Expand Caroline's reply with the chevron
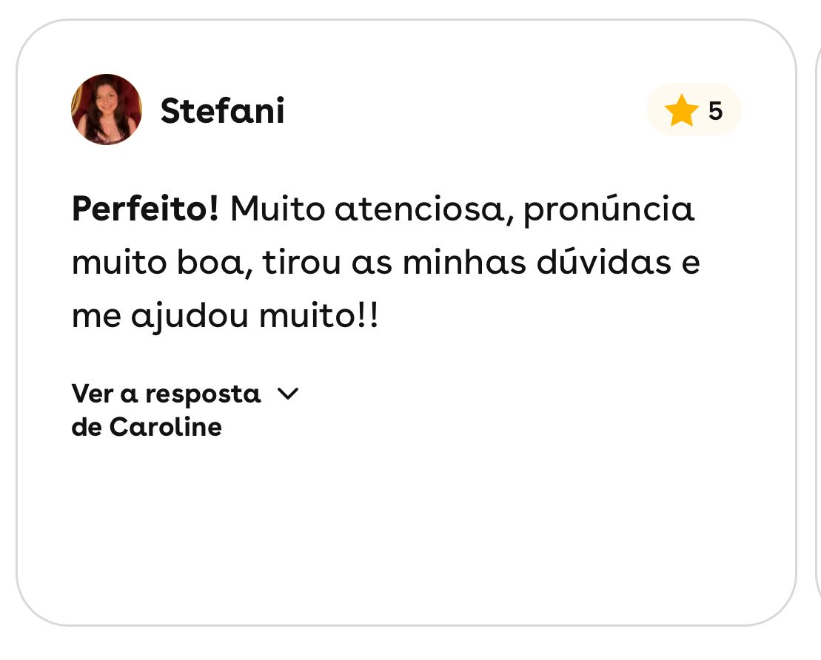 coord(287,394)
